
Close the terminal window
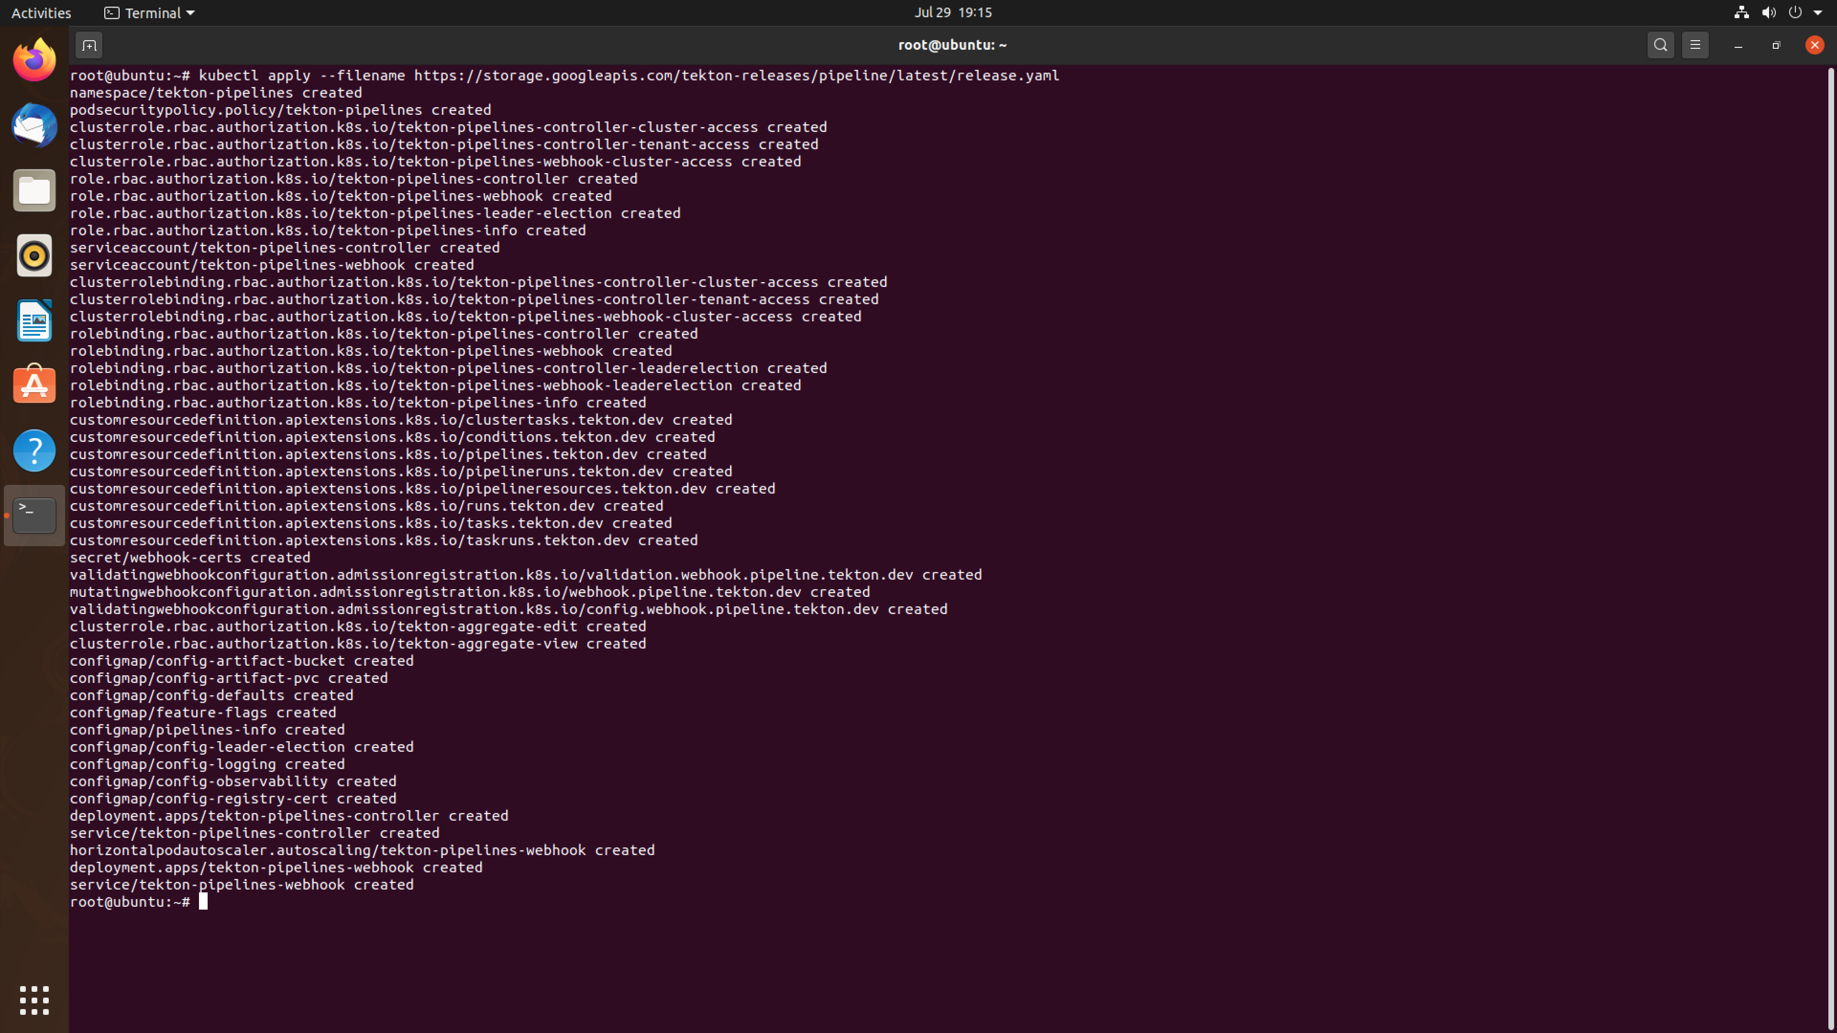pyautogui.click(x=1814, y=45)
